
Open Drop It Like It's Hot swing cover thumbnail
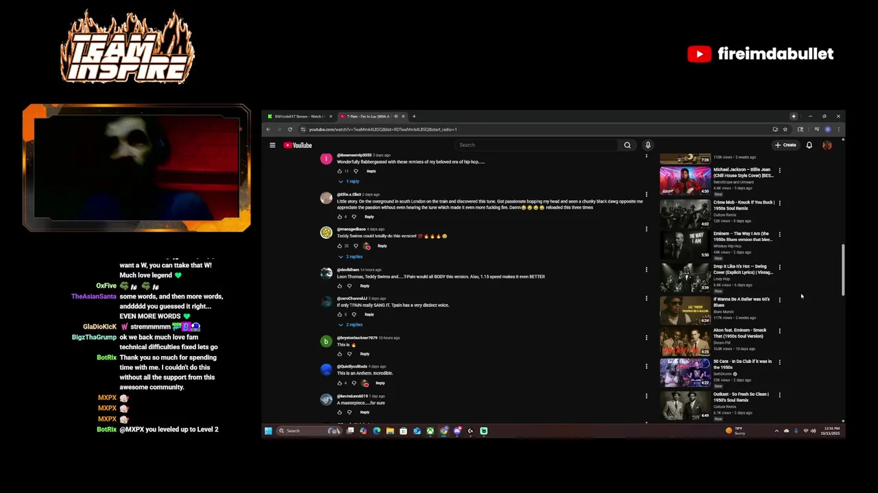click(685, 278)
